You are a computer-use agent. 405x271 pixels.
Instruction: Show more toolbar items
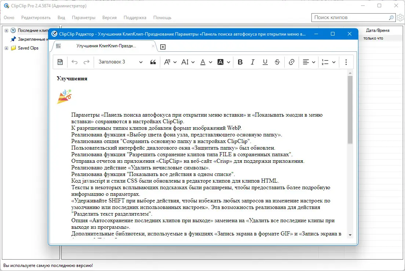346,62
